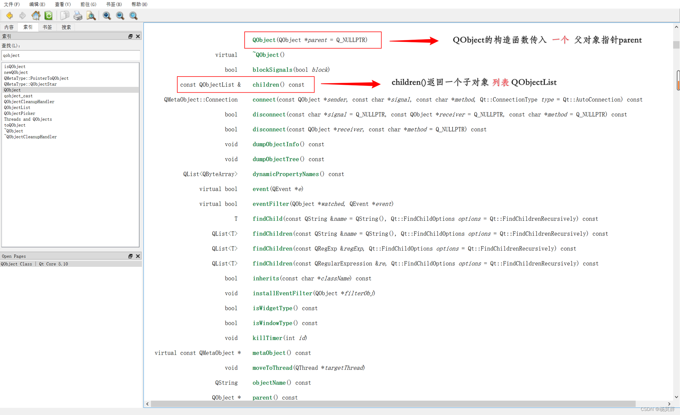This screenshot has width=680, height=415.
Task: Zoom in with plus magnifier
Action: (107, 15)
